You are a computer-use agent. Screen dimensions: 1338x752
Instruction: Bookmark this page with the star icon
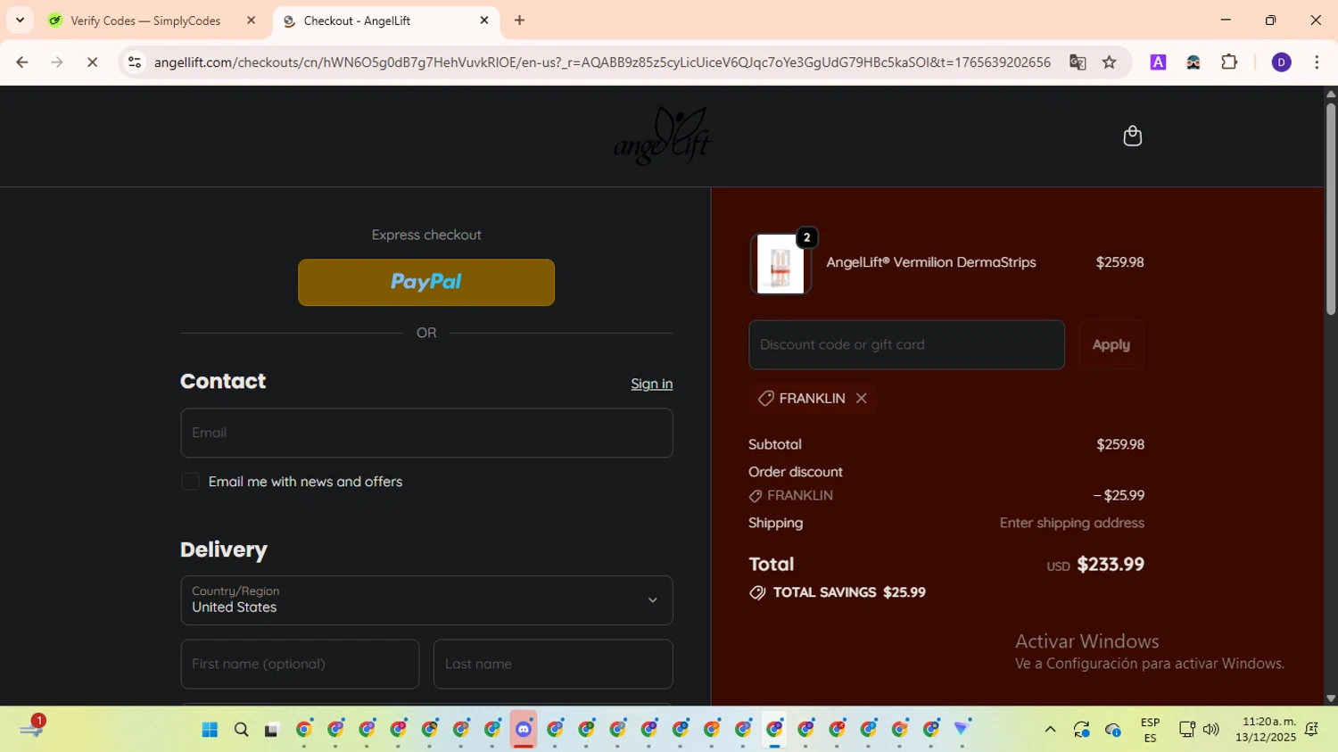[1109, 62]
